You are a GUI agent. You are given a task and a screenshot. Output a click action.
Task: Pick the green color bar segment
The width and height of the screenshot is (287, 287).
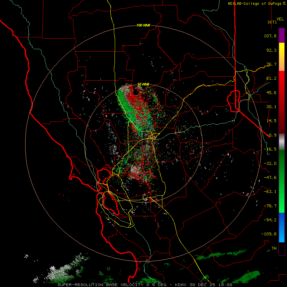(282, 181)
